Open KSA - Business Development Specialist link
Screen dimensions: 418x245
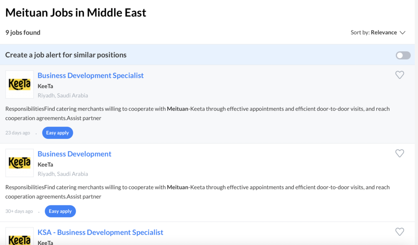100,232
